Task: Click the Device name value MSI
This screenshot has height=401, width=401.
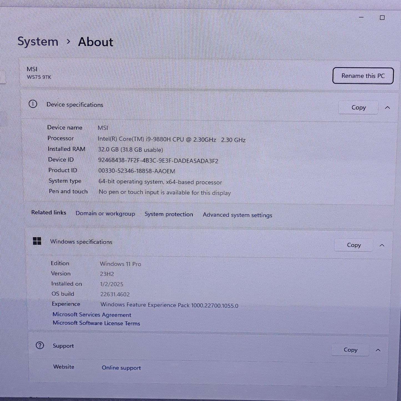Action: [103, 128]
